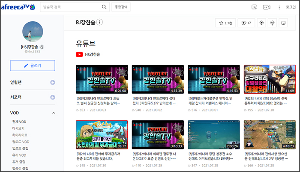
Task: Click the 글쓰기 write button
Action: click(x=33, y=65)
